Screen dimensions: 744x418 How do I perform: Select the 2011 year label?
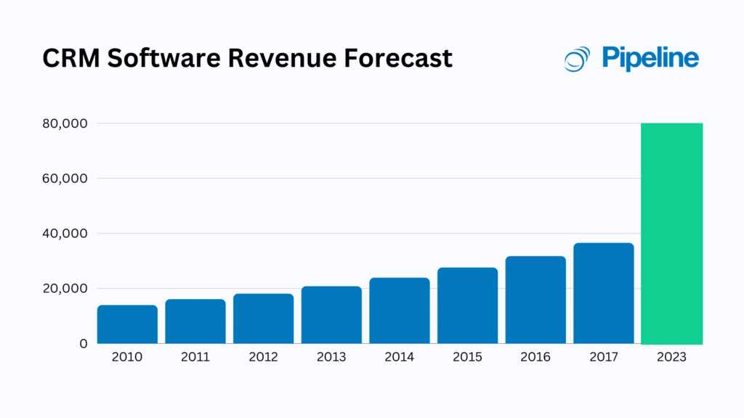(195, 357)
